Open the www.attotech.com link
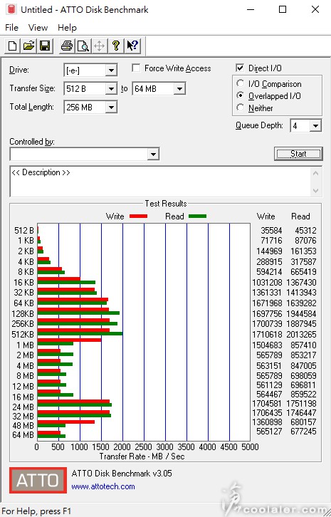This screenshot has width=331, height=517. click(103, 486)
